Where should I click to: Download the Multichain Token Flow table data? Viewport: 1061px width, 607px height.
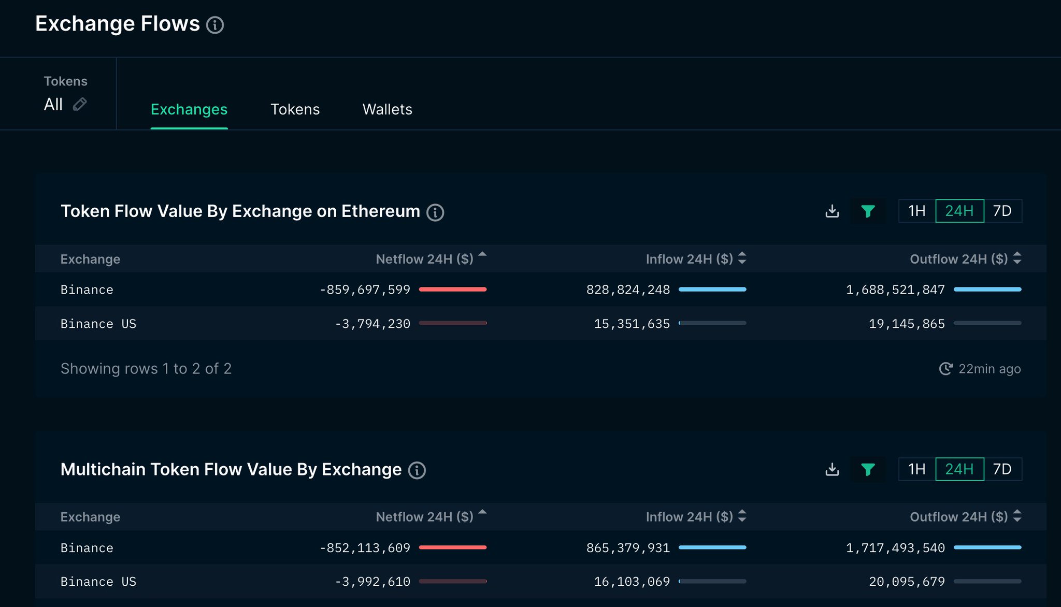tap(833, 469)
